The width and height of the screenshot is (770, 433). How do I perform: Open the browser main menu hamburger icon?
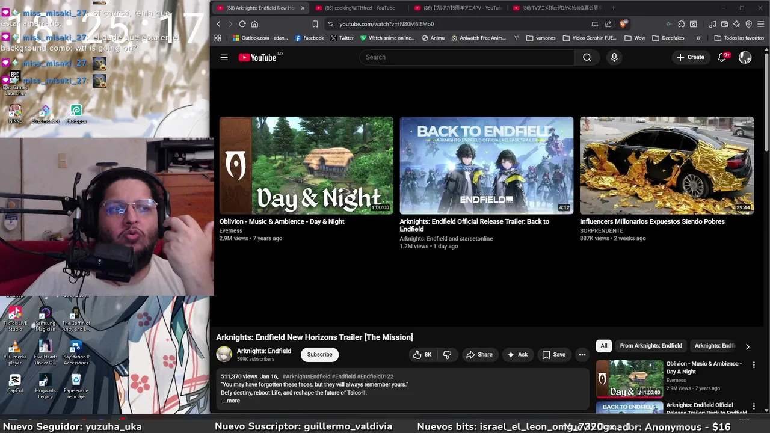pos(760,24)
